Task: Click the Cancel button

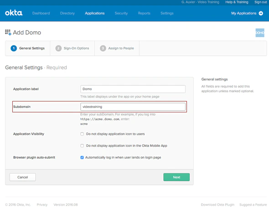Action: 23,177
